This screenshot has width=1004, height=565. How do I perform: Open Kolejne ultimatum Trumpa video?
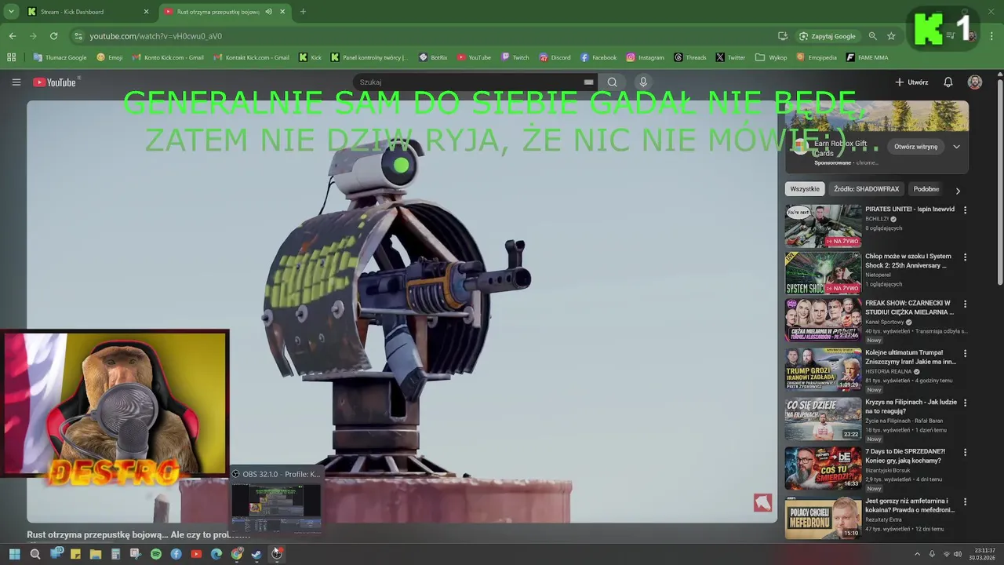click(911, 357)
